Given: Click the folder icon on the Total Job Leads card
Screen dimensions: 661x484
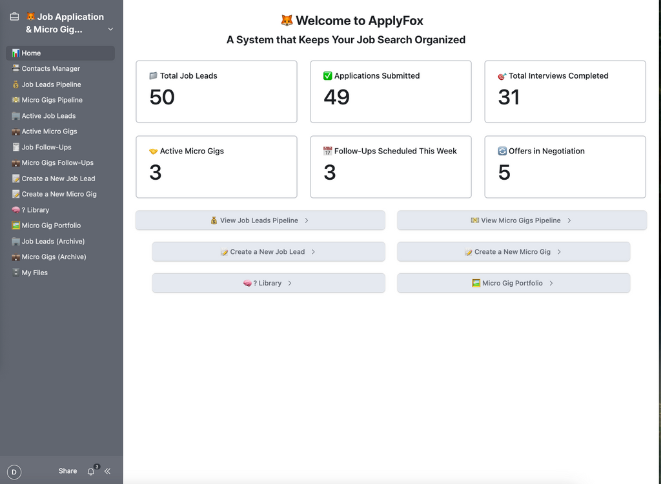Looking at the screenshot, I should click(154, 76).
